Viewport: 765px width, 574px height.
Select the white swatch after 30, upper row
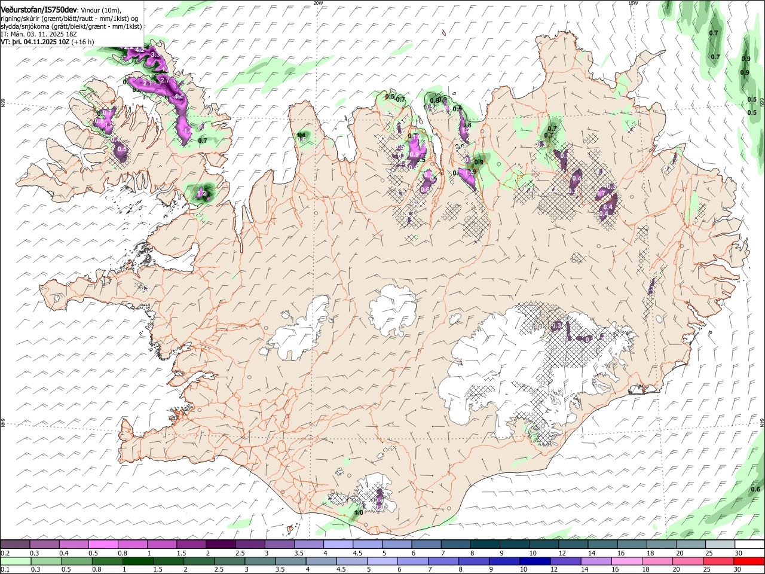tap(749, 545)
